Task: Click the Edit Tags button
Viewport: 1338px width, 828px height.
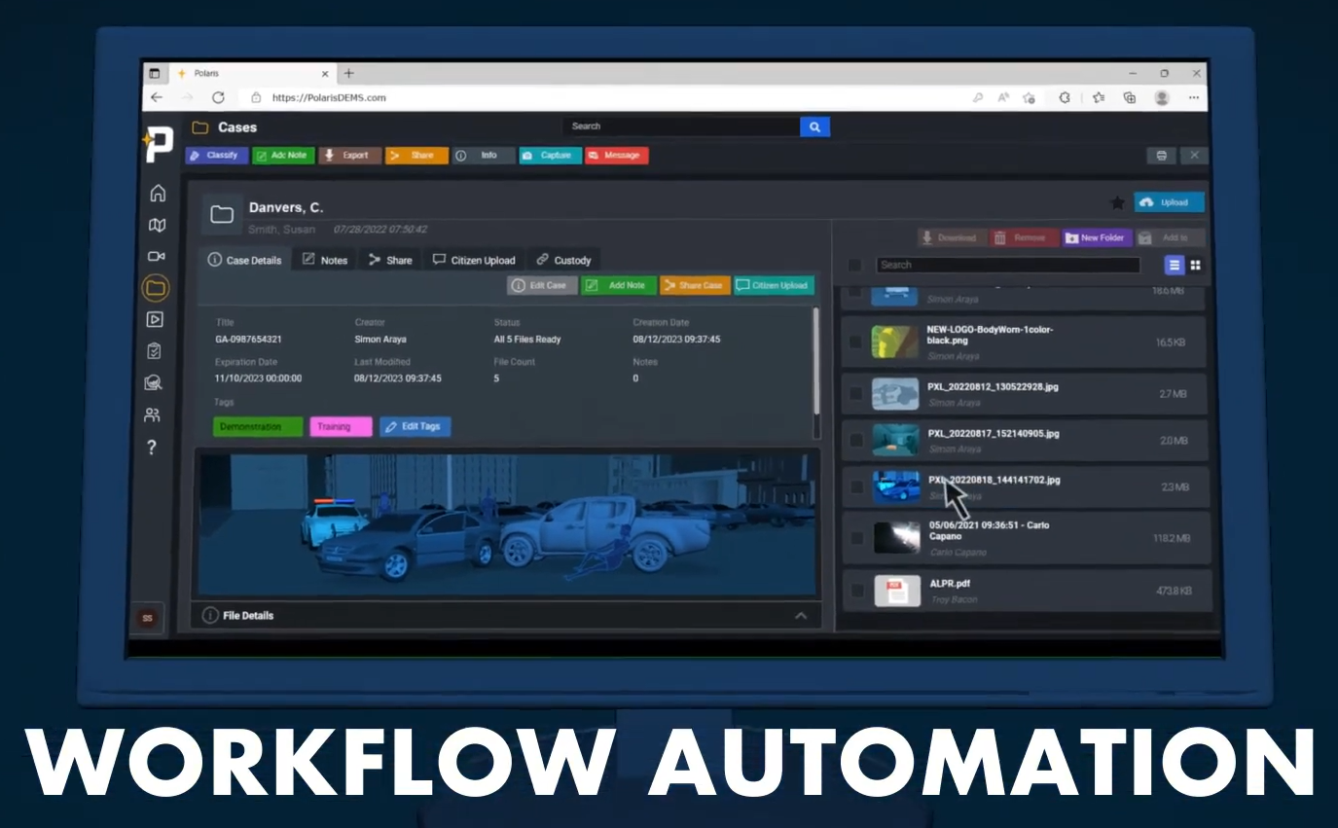Action: [416, 427]
